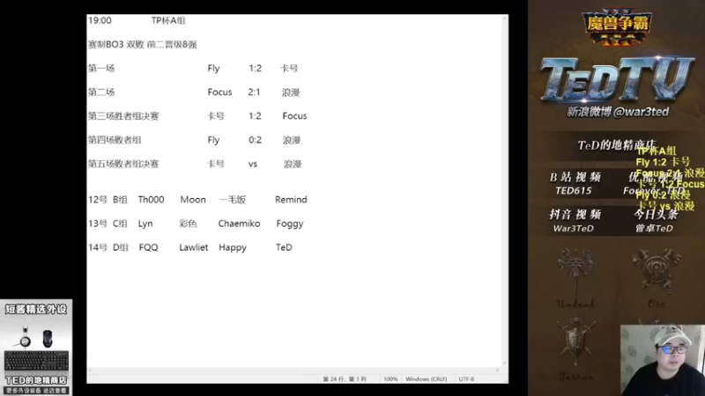Click the streamer webcam view

(663, 360)
